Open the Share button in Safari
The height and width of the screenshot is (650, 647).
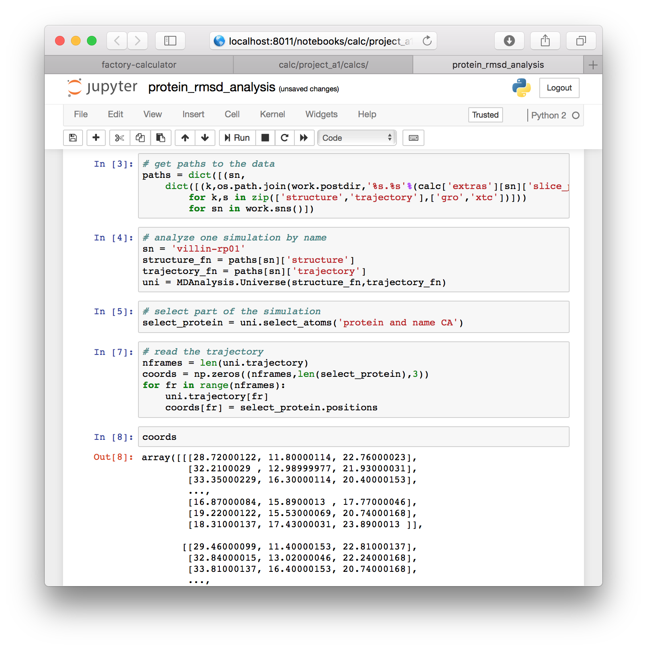click(x=545, y=41)
